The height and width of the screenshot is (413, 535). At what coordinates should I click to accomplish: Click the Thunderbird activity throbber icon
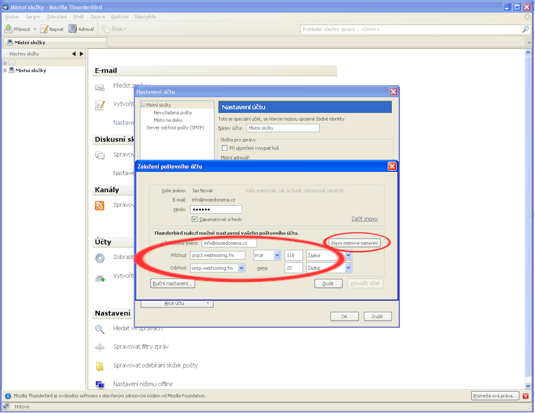[x=527, y=17]
